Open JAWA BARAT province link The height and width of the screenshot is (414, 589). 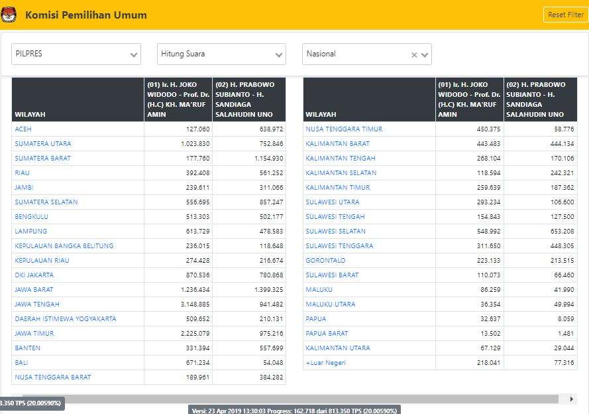[x=34, y=290]
